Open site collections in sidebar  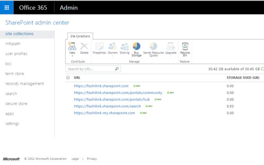click(x=27, y=34)
